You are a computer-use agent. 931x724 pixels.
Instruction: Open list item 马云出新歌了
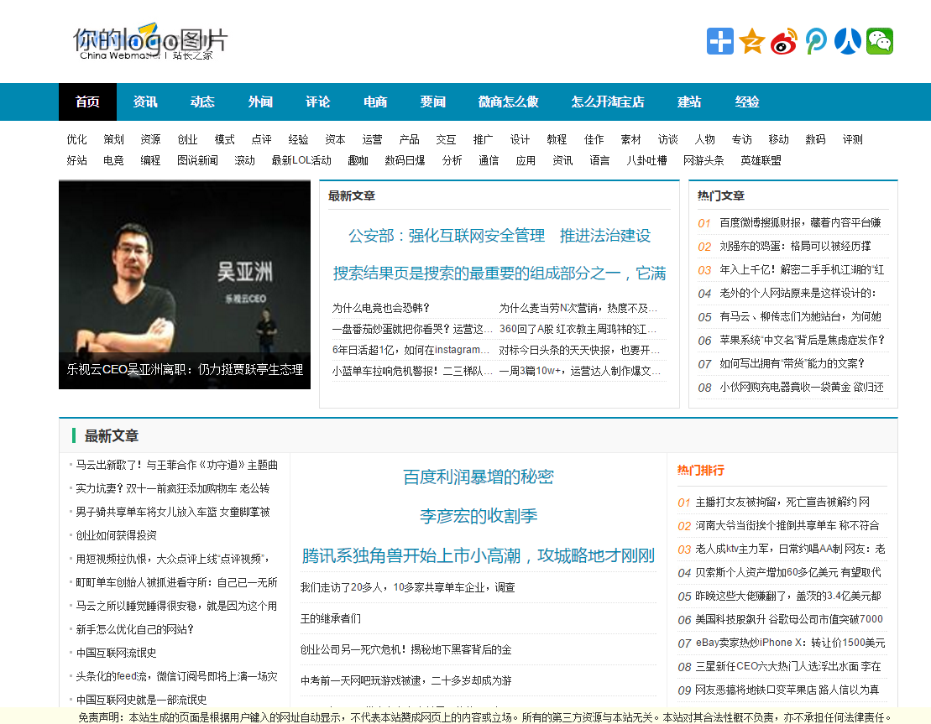(x=176, y=465)
